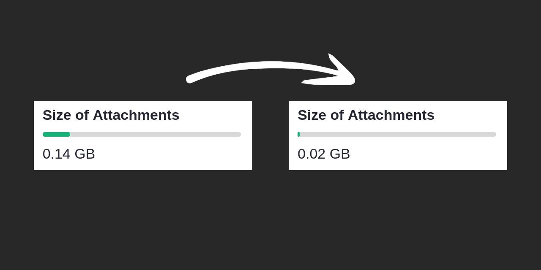Image resolution: width=541 pixels, height=270 pixels.
Task: Click the green fill of the 0.14 GB bar
Action: click(x=56, y=135)
